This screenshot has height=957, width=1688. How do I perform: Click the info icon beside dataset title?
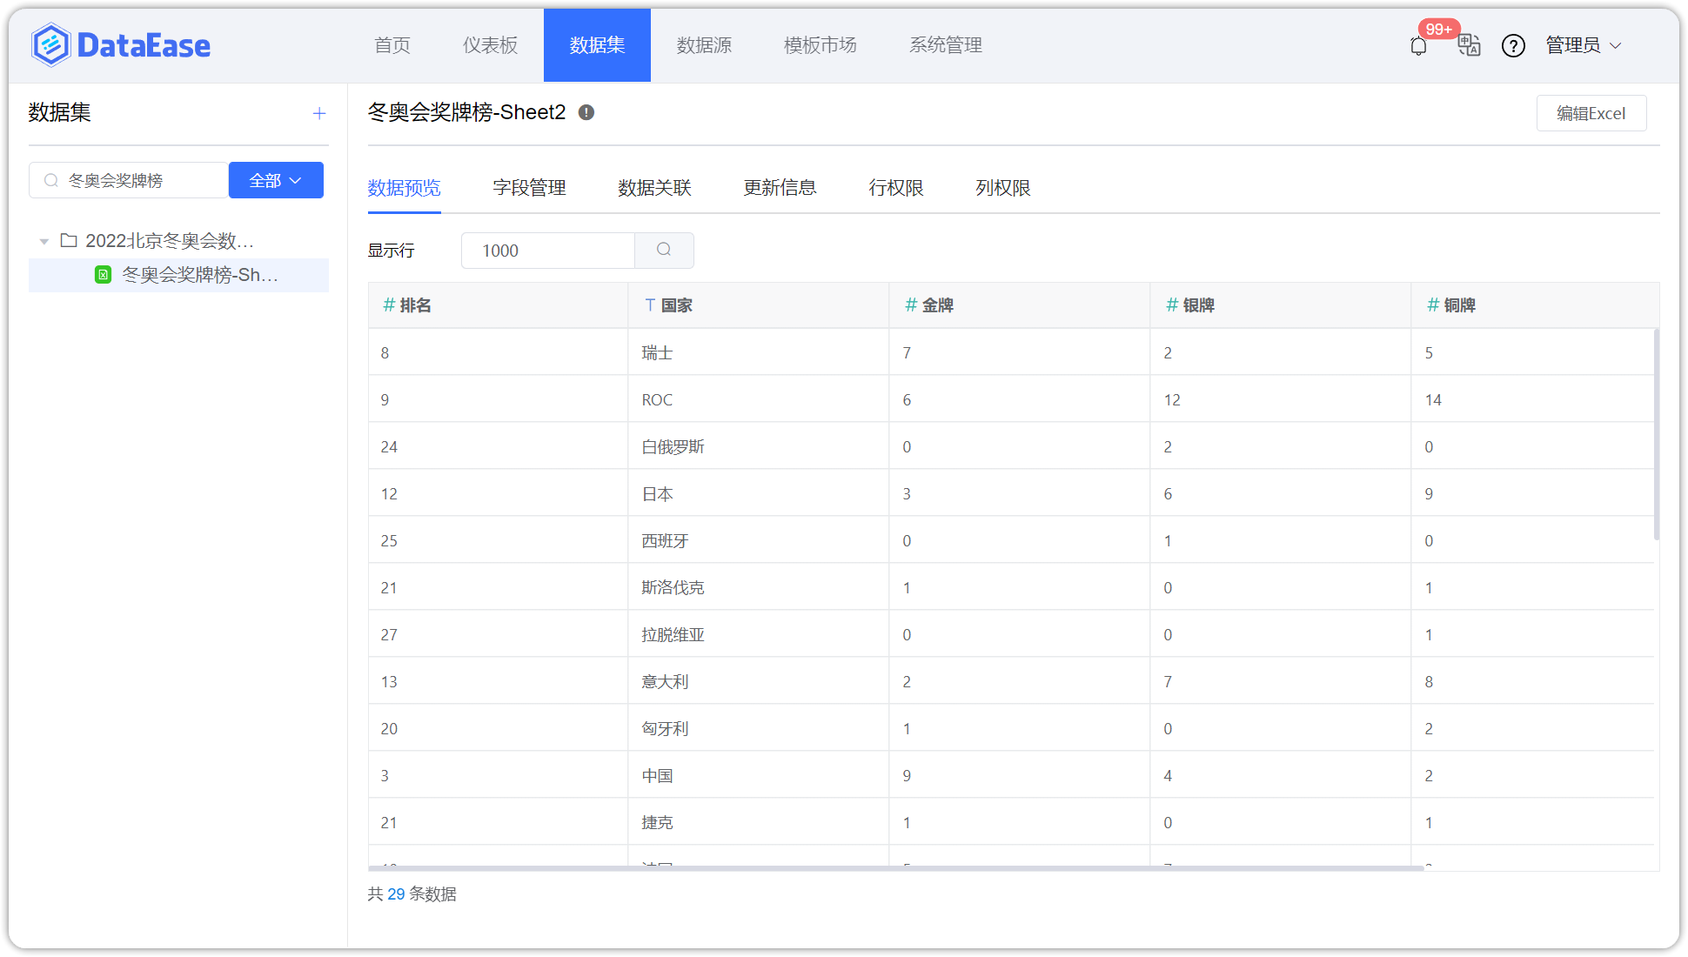click(x=586, y=112)
